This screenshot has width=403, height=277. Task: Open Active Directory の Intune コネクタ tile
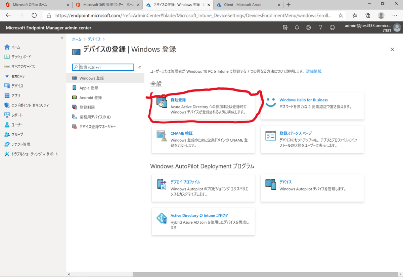(x=199, y=215)
